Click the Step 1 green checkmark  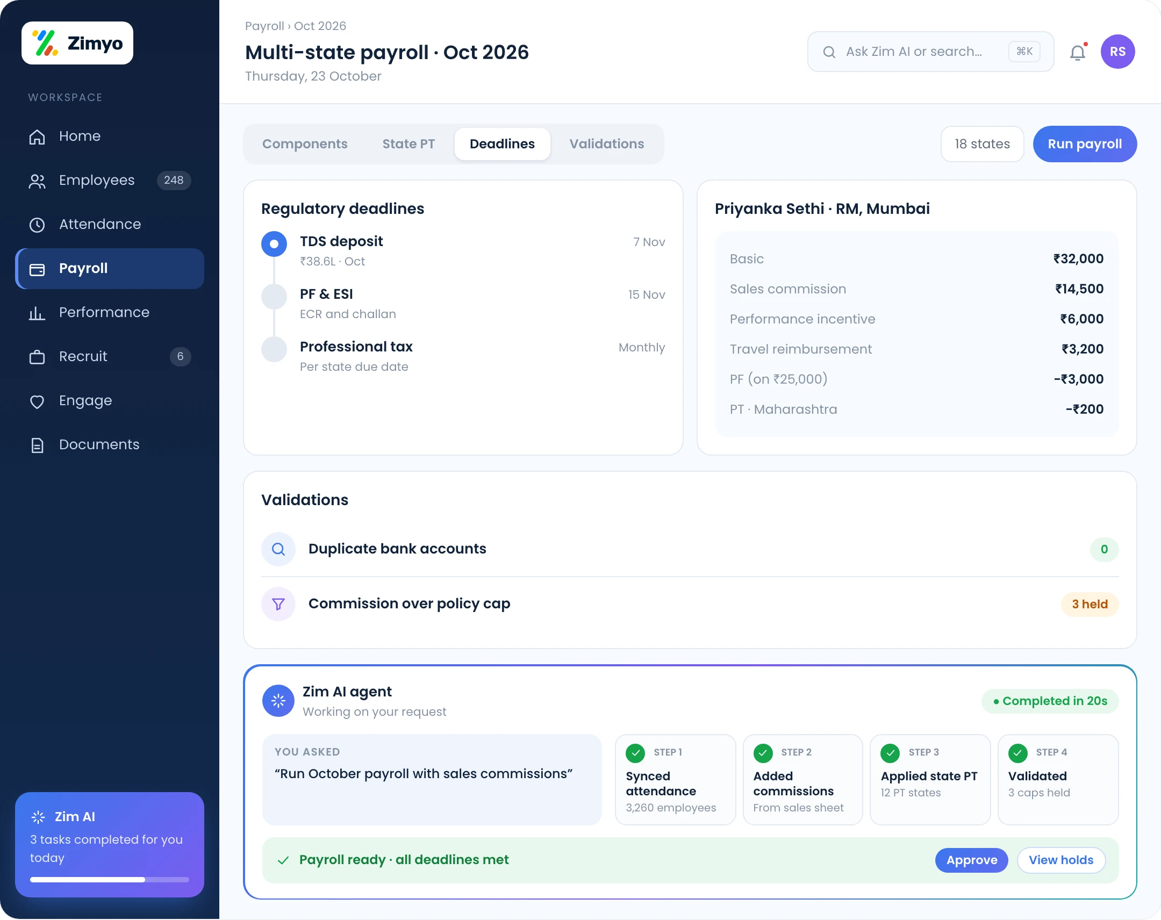pos(635,752)
